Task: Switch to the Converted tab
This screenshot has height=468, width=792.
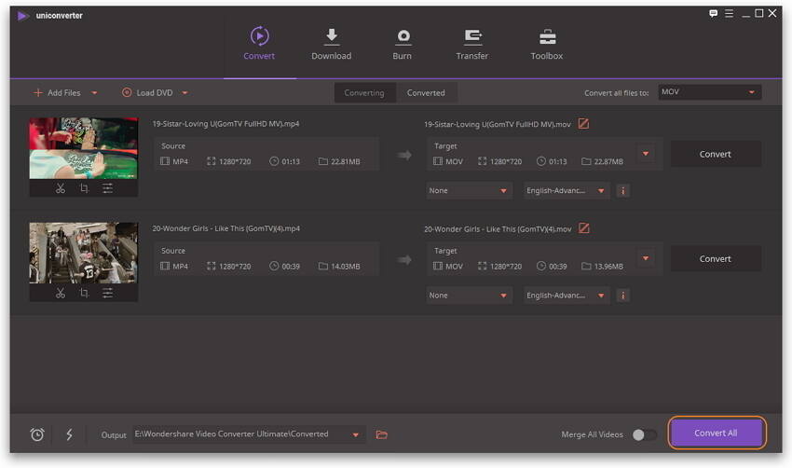Action: 426,92
